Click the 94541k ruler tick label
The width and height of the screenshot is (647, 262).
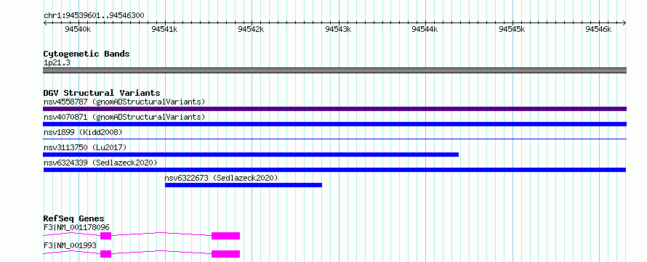[164, 29]
